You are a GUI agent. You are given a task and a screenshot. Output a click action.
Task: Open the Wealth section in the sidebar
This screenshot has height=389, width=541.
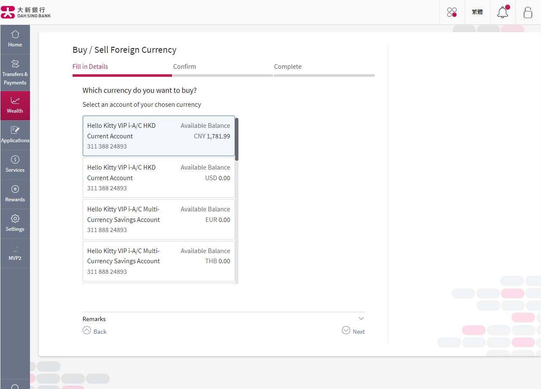pos(15,105)
